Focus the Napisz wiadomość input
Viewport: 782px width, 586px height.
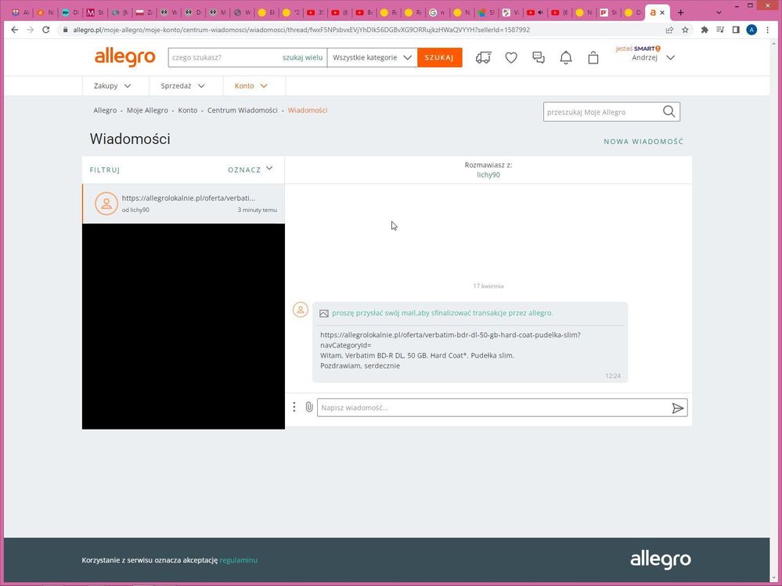[492, 408]
